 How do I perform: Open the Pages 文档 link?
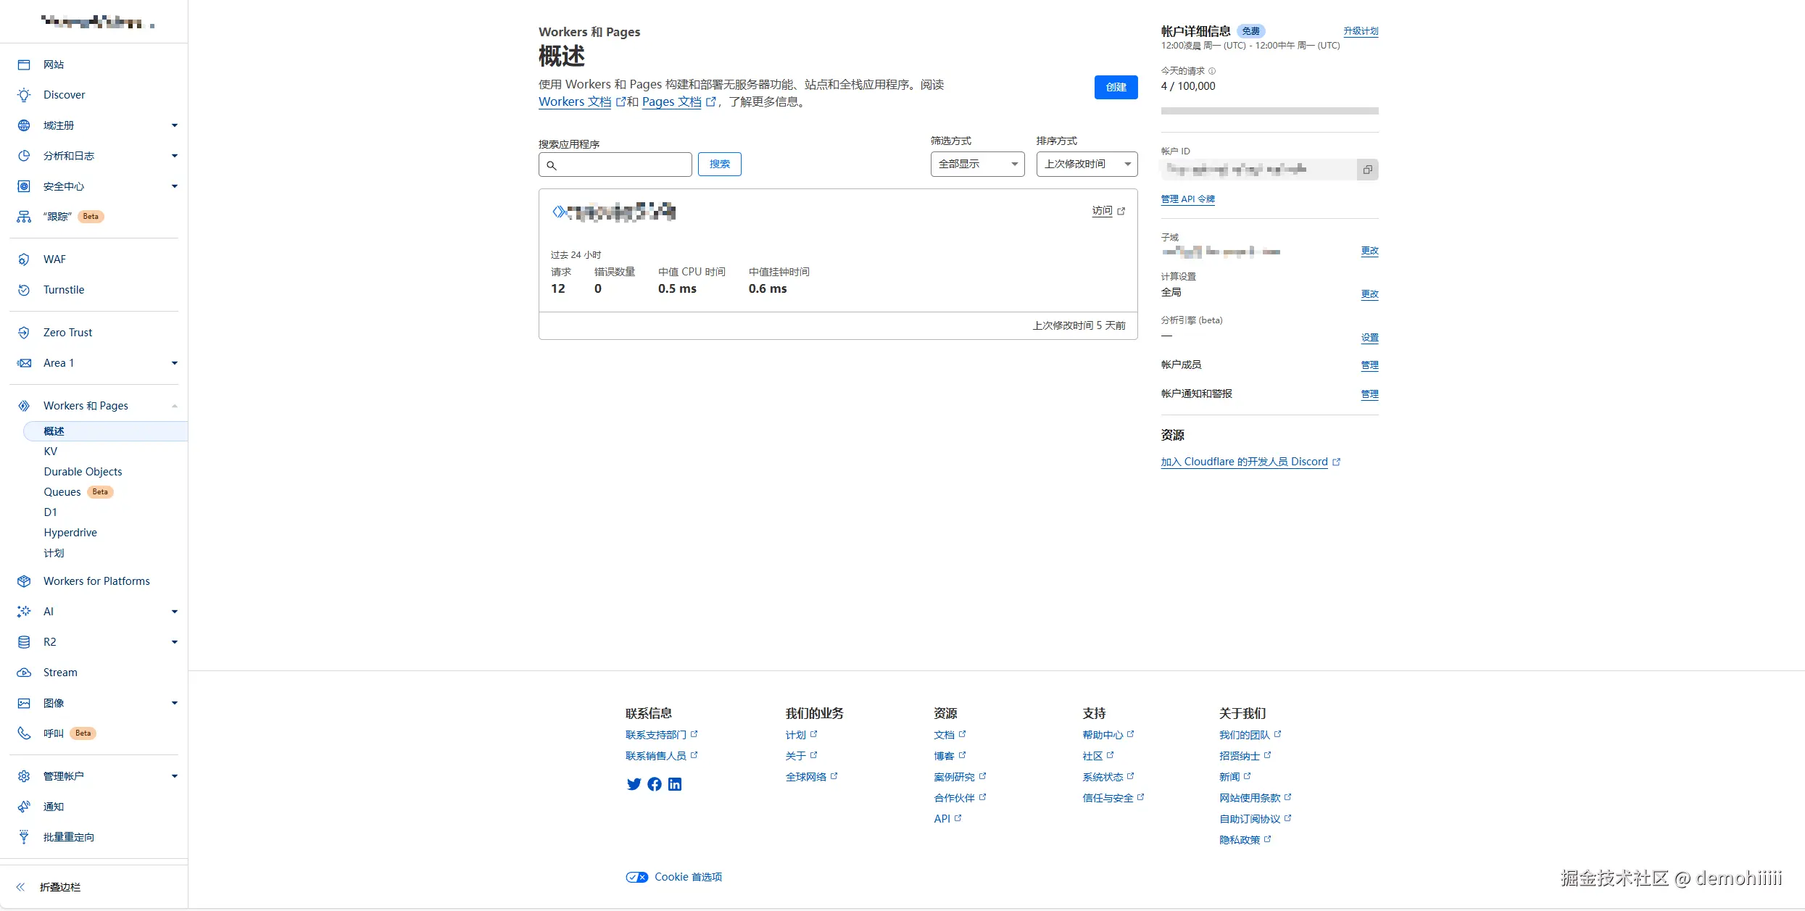pyautogui.click(x=672, y=102)
